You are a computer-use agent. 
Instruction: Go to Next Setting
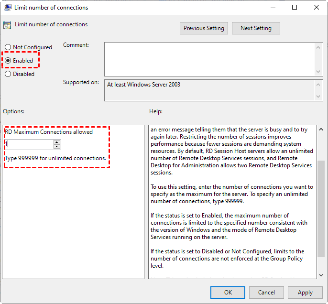tap(256, 28)
